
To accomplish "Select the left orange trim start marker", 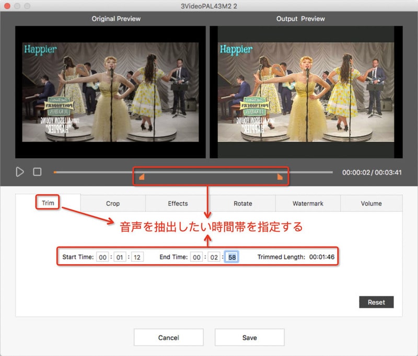I will tap(142, 177).
